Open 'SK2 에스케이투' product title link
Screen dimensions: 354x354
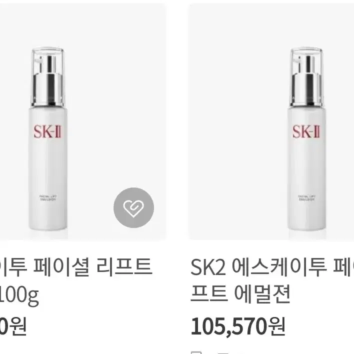coord(272,268)
